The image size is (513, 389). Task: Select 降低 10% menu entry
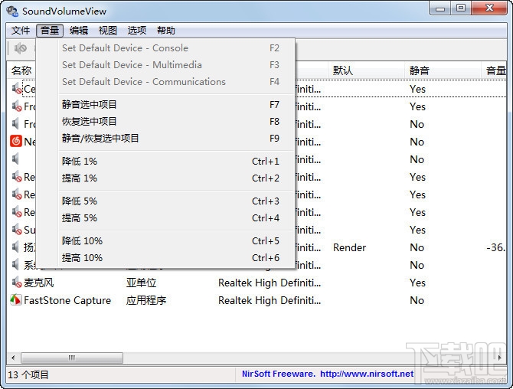[x=170, y=241]
